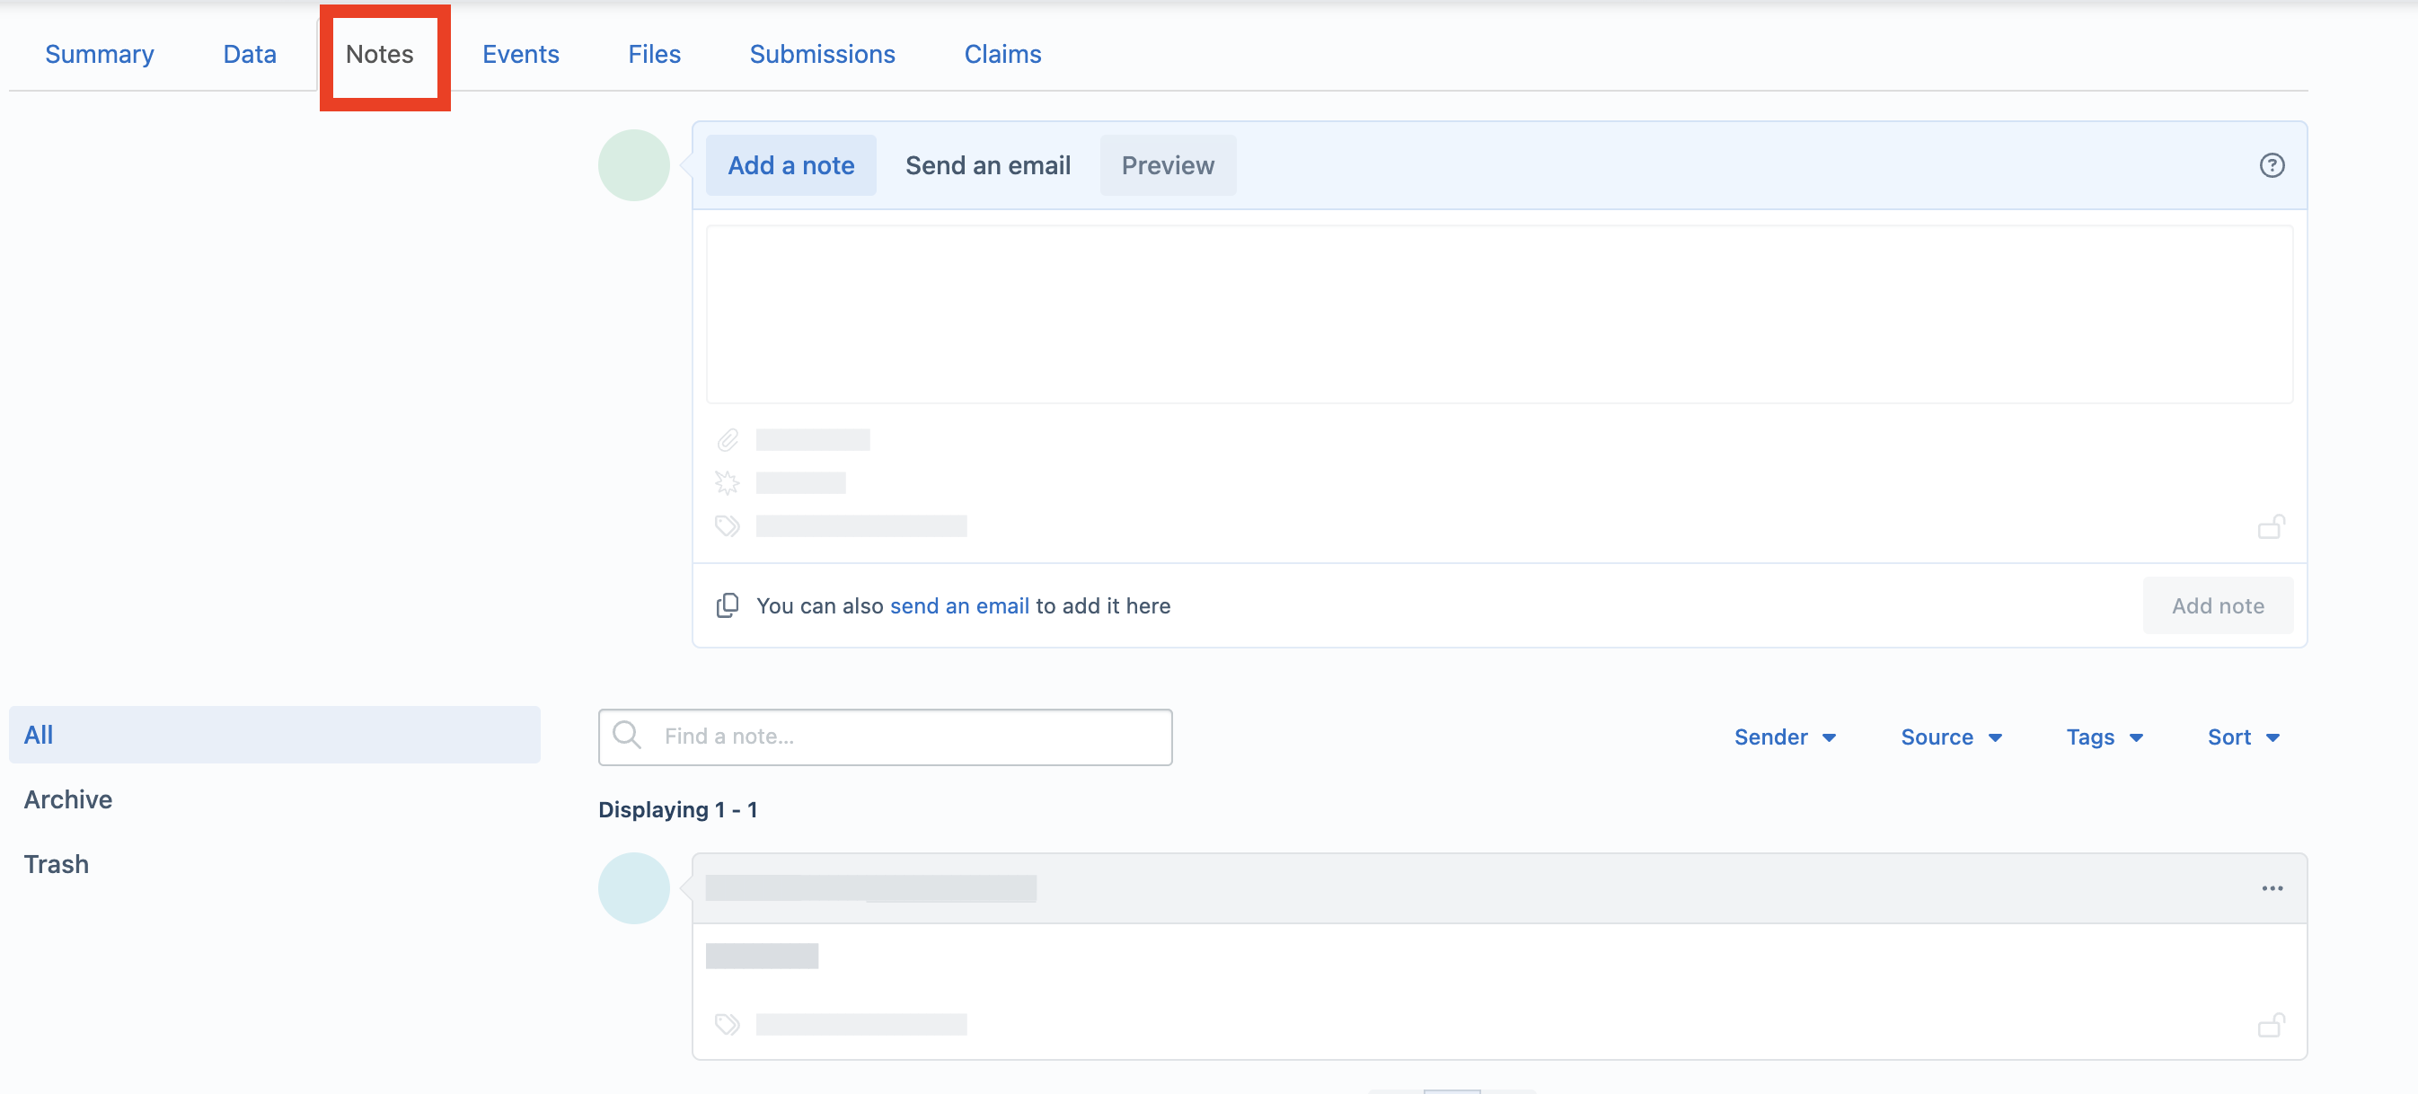
Task: Click the Preview tab
Action: coord(1168,165)
